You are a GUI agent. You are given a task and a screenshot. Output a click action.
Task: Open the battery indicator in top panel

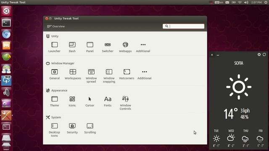pos(234,3)
